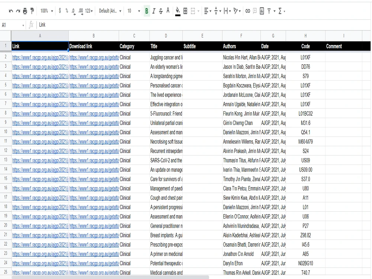This screenshot has height=279, width=372.
Task: Open the horizontal align dropdown
Action: [208, 11]
